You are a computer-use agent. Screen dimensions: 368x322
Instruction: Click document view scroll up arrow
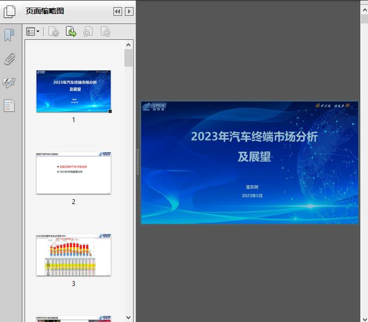365,10
